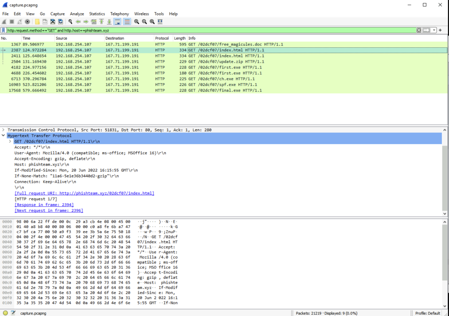Apply the display filter arrow button
This screenshot has height=316, width=449.
pos(426,30)
